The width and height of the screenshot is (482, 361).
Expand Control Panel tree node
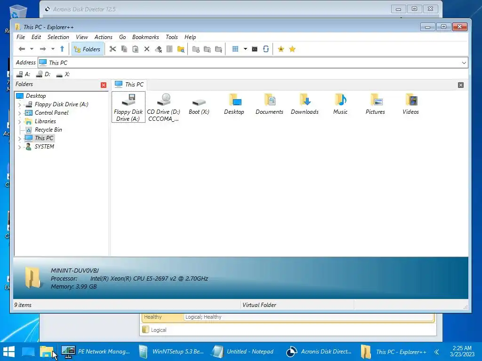20,113
